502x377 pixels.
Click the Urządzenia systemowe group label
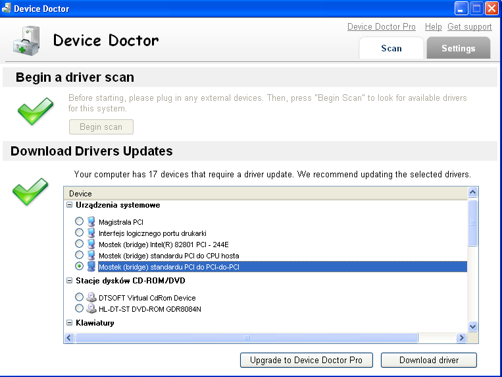[x=118, y=205]
